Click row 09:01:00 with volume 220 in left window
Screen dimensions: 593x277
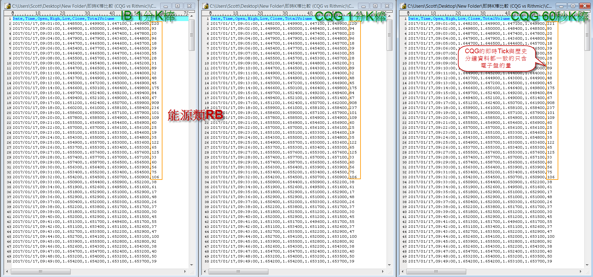click(x=86, y=24)
